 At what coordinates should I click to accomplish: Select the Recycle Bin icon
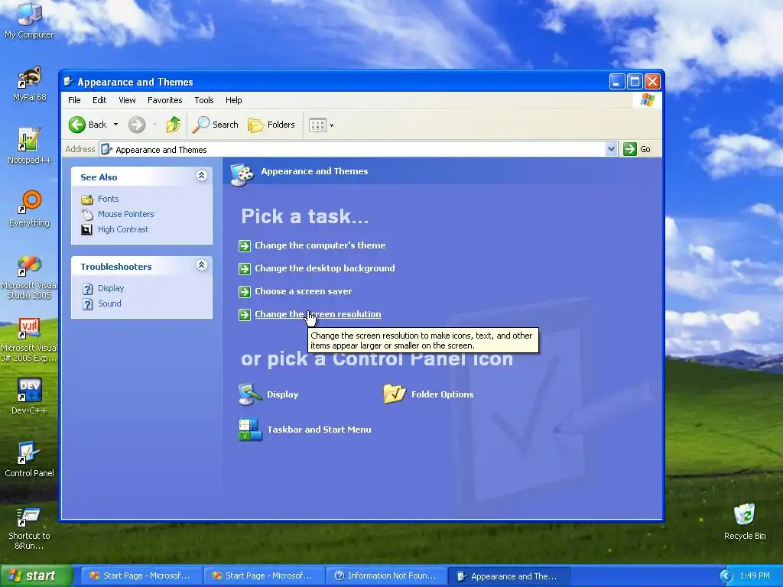coord(745,521)
